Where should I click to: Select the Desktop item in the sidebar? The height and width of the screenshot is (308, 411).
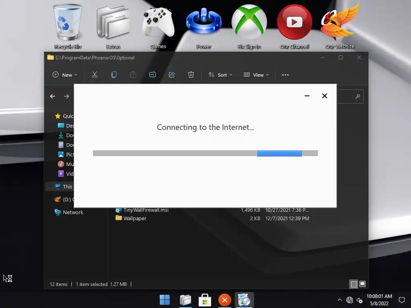[65, 126]
